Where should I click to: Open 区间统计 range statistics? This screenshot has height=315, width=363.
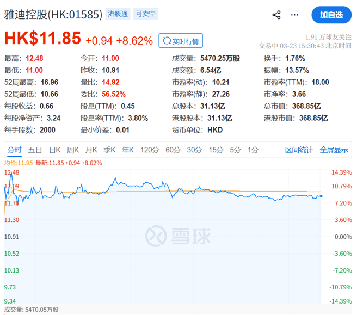[299, 150]
